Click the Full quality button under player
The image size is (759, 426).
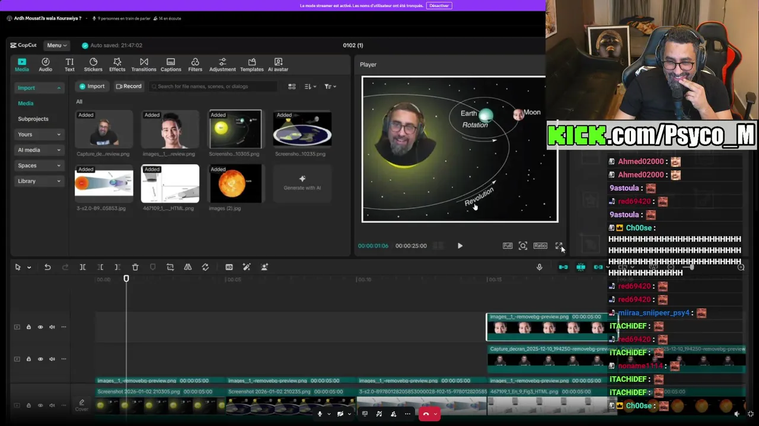click(x=508, y=246)
